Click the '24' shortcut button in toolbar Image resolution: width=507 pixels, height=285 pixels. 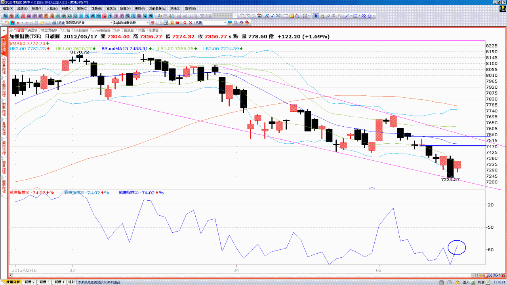point(104,16)
